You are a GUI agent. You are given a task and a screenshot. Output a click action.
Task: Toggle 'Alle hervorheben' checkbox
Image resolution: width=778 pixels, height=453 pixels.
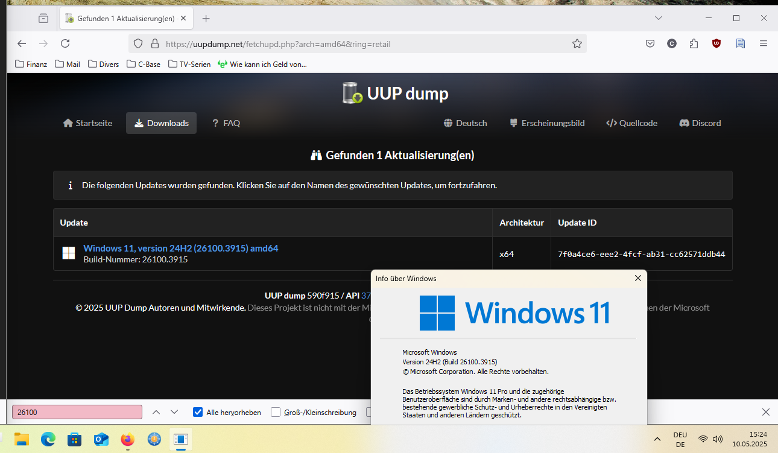(x=198, y=412)
